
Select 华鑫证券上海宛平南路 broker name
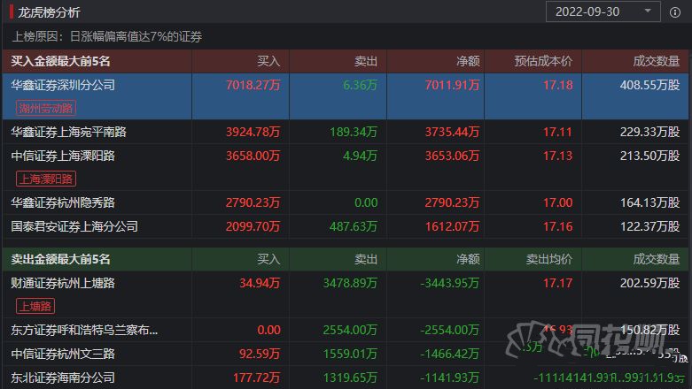(x=69, y=132)
